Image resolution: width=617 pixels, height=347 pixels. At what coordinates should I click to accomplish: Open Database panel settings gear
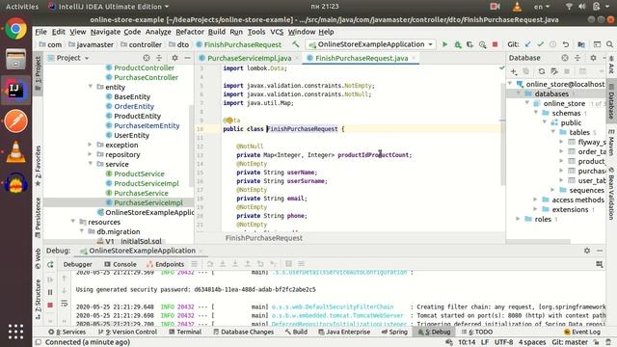(x=593, y=58)
